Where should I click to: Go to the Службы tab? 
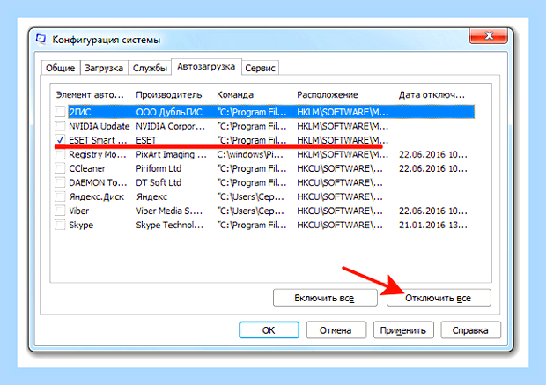coord(150,68)
